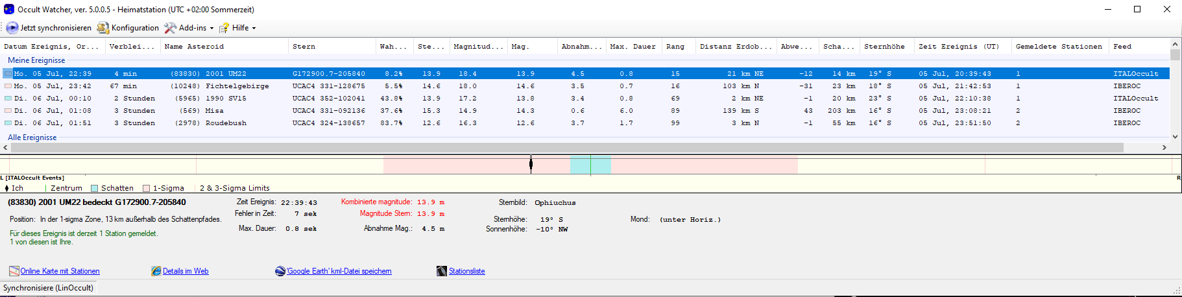Click the map icon beside Online Karte
Image resolution: width=1182 pixels, height=297 pixels.
click(x=14, y=271)
